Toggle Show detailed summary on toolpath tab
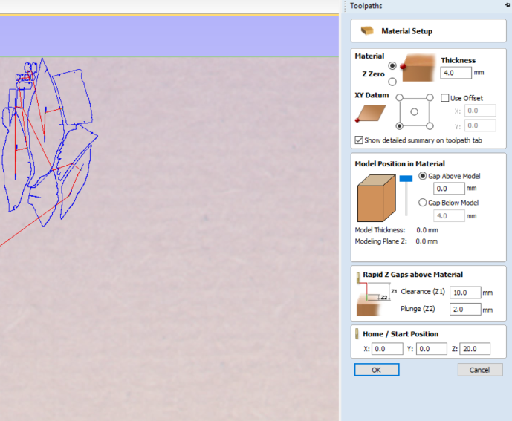Screen dimensions: 512x421 pyautogui.click(x=359, y=140)
